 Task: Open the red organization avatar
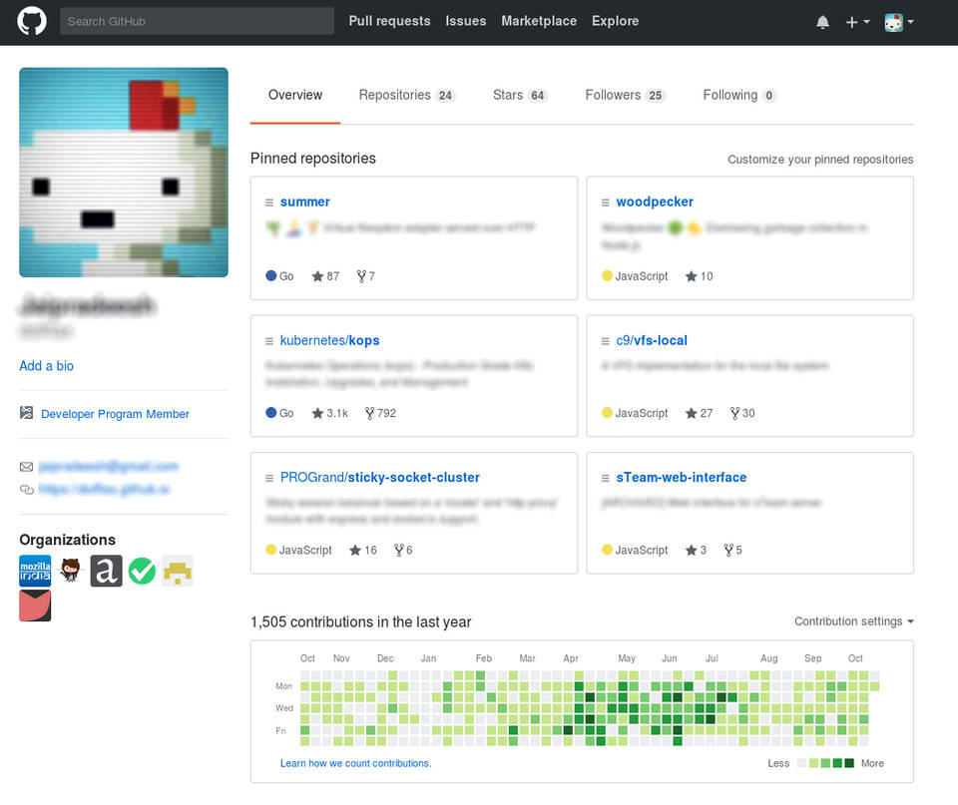point(35,605)
